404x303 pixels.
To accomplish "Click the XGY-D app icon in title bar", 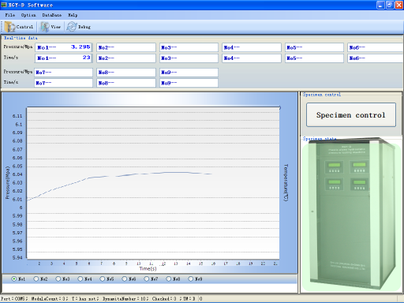I will pos(4,5).
